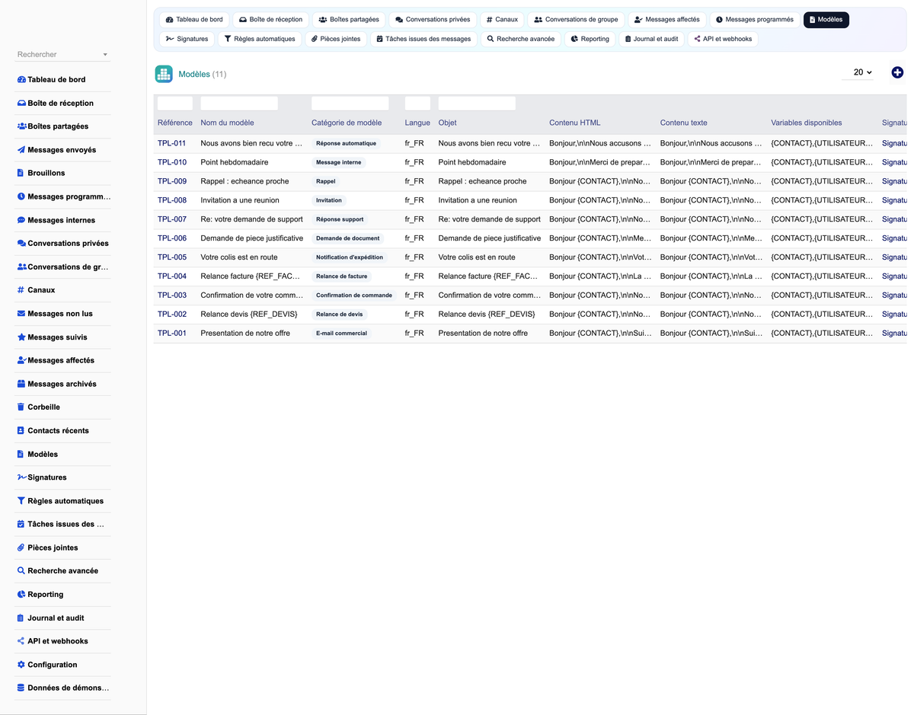Switch to the Boîte de réception top tab

(x=270, y=20)
